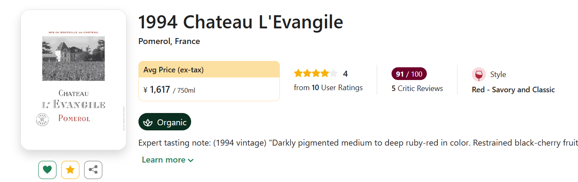Select the first gold star in rating
The height and width of the screenshot is (182, 578).
pos(298,74)
